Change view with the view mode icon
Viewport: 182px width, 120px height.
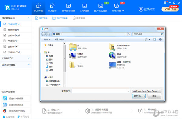[146, 39]
